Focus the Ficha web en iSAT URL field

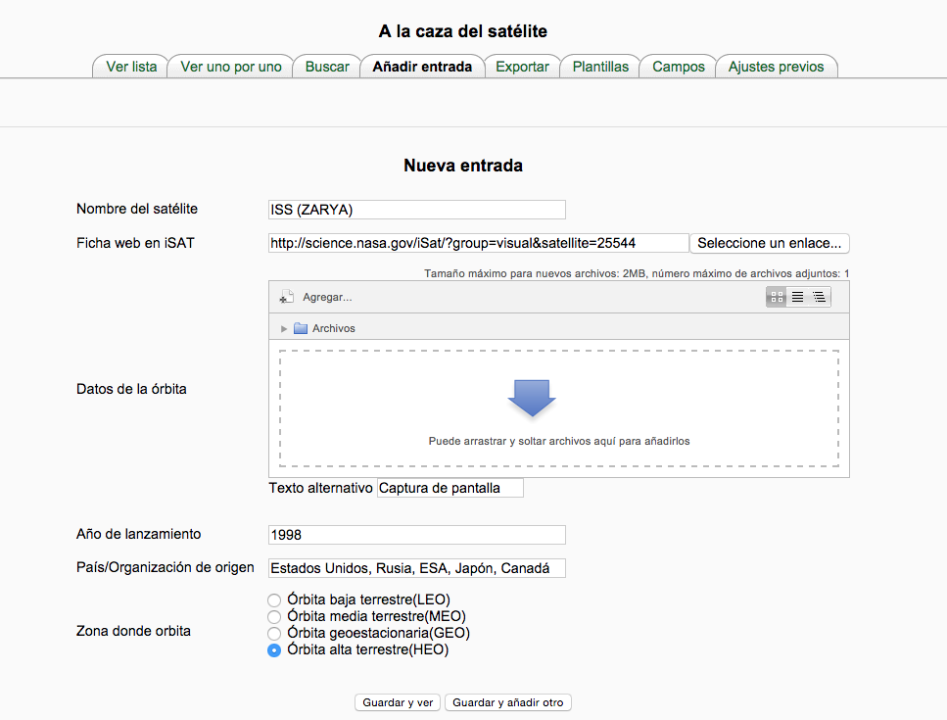coord(478,243)
